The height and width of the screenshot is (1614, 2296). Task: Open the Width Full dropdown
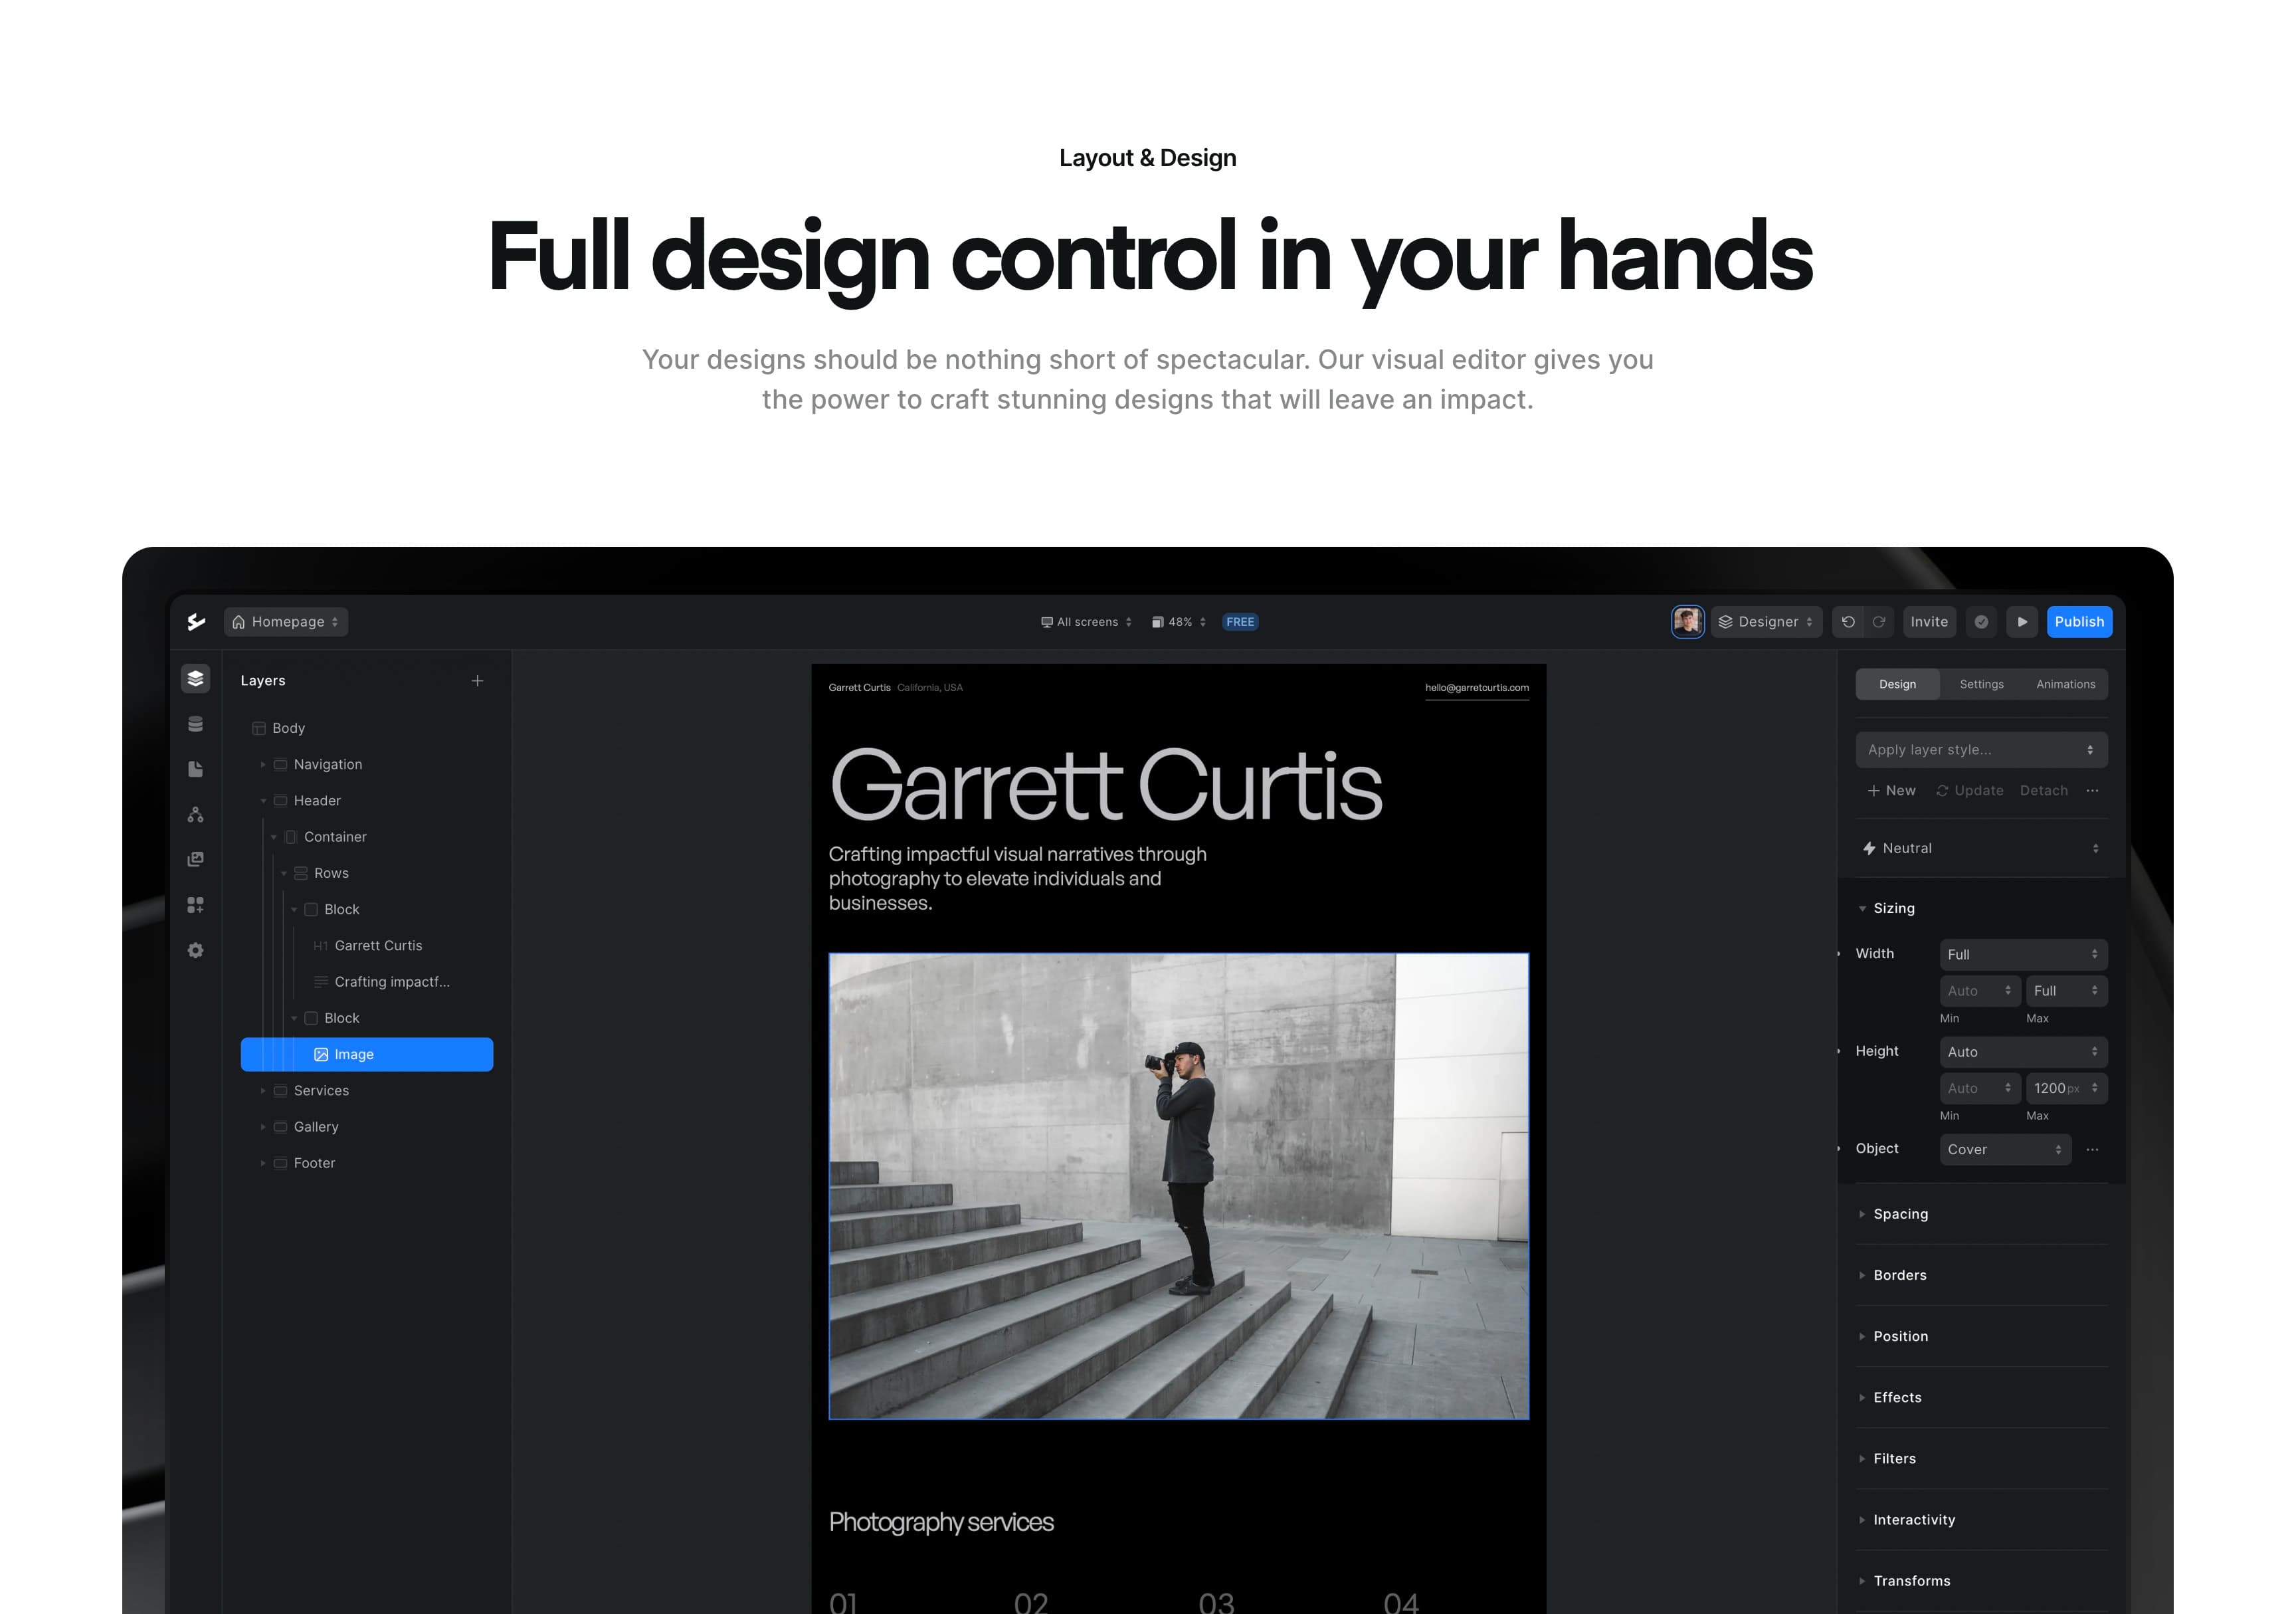point(2023,955)
